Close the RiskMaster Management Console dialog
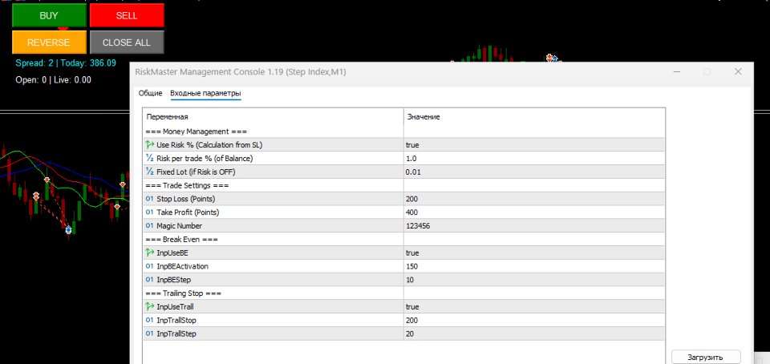This screenshot has width=770, height=364. tap(738, 71)
